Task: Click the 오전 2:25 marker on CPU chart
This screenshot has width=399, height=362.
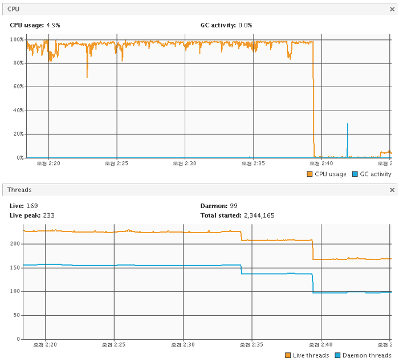Action: click(117, 163)
